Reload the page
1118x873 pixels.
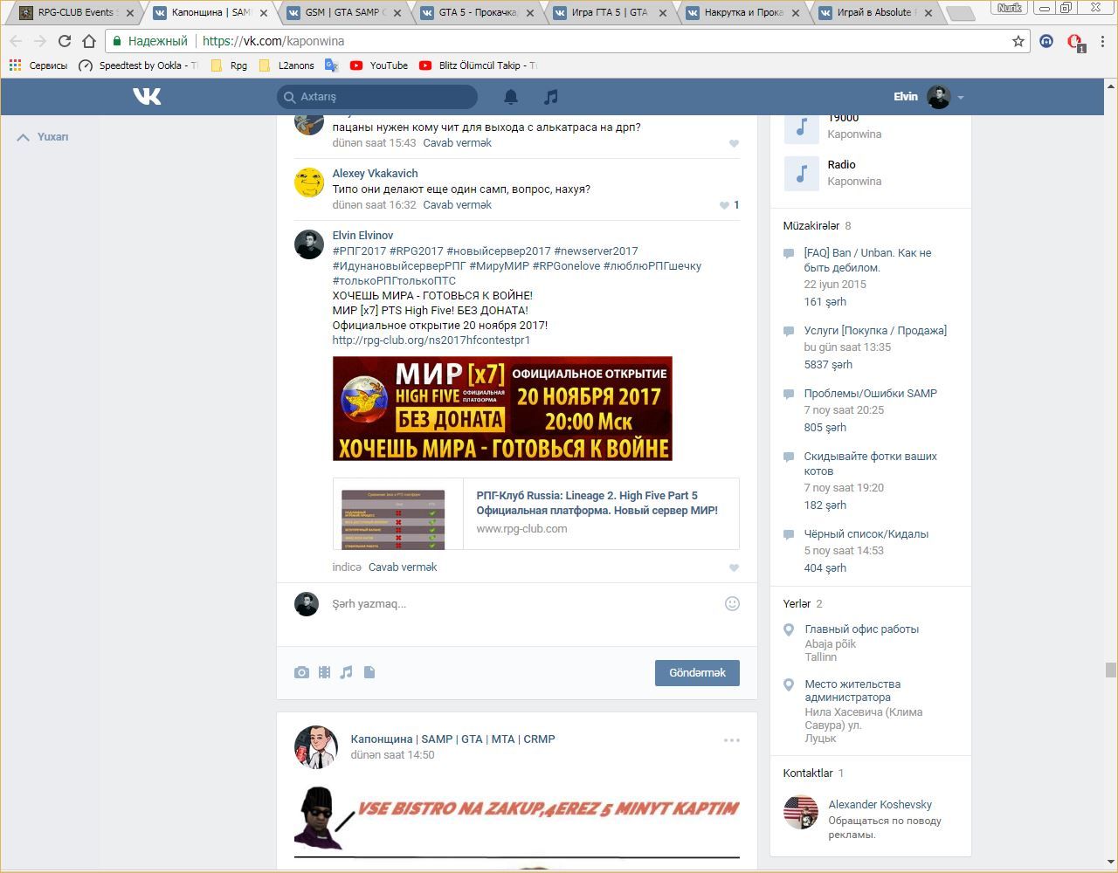[x=64, y=41]
